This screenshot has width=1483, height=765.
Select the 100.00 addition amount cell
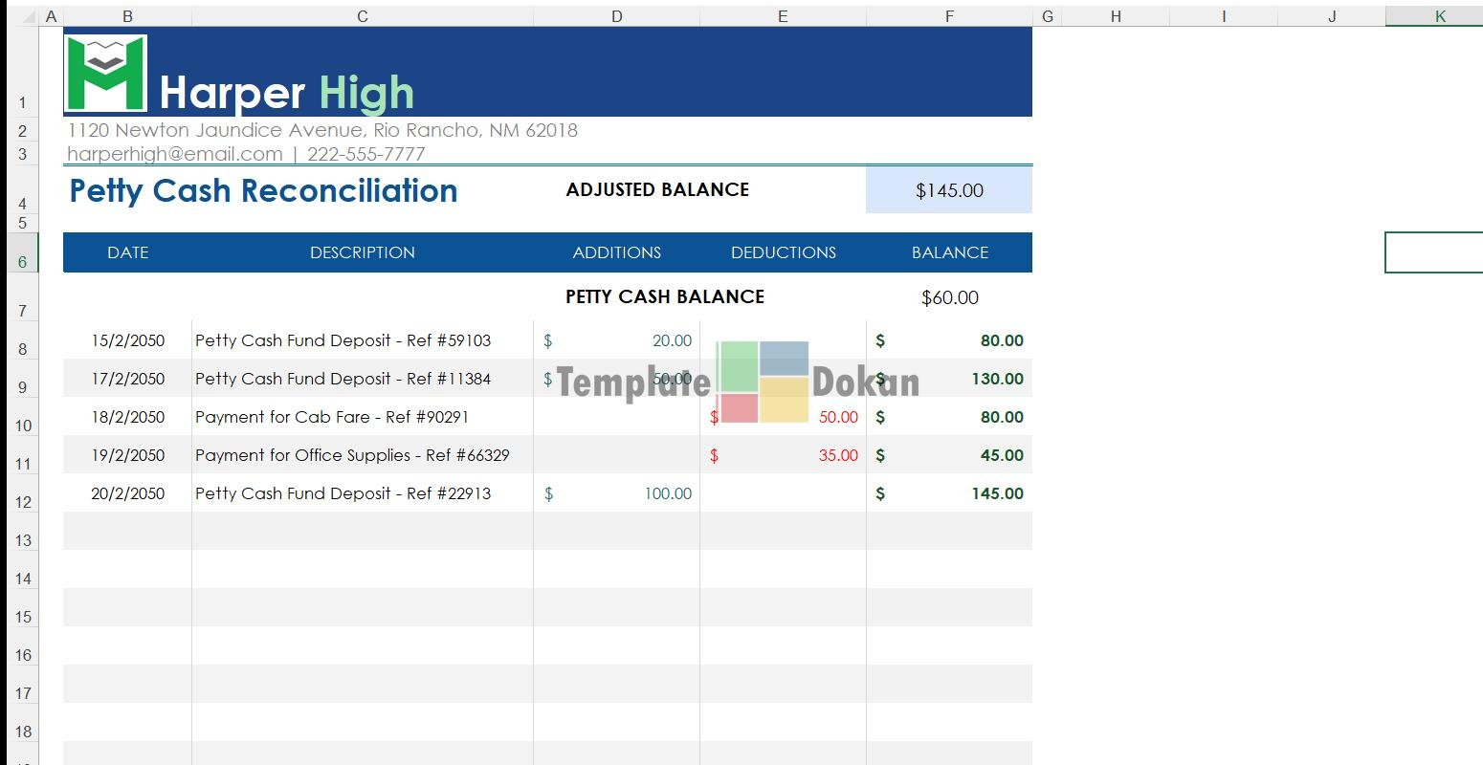pos(616,493)
